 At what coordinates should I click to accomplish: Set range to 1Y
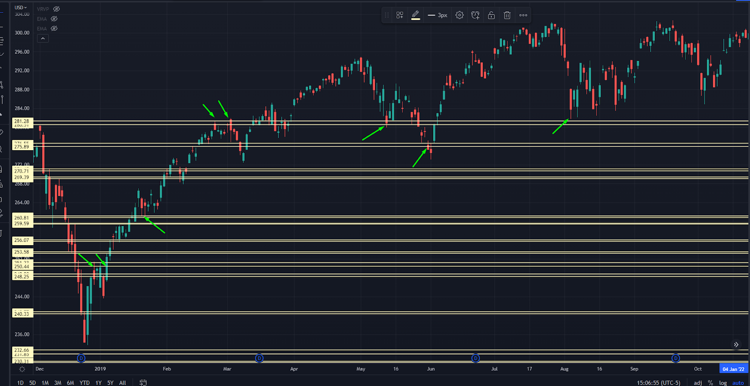tap(98, 383)
